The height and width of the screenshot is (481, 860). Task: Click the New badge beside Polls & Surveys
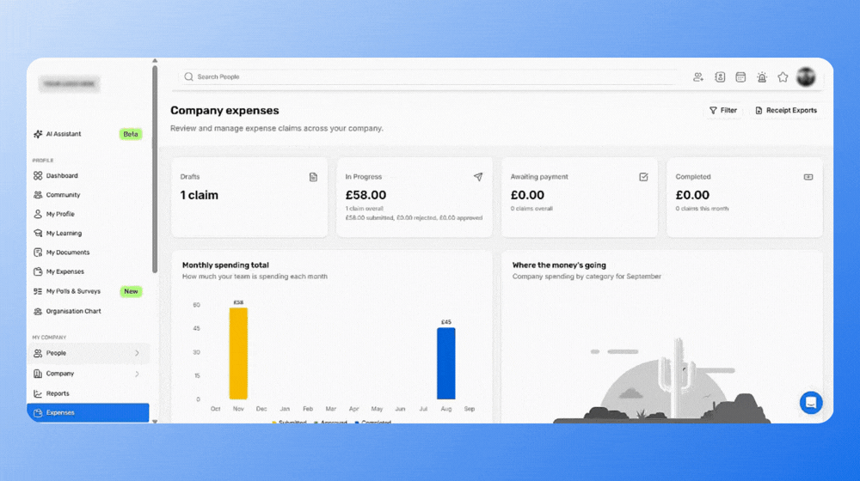coord(131,291)
